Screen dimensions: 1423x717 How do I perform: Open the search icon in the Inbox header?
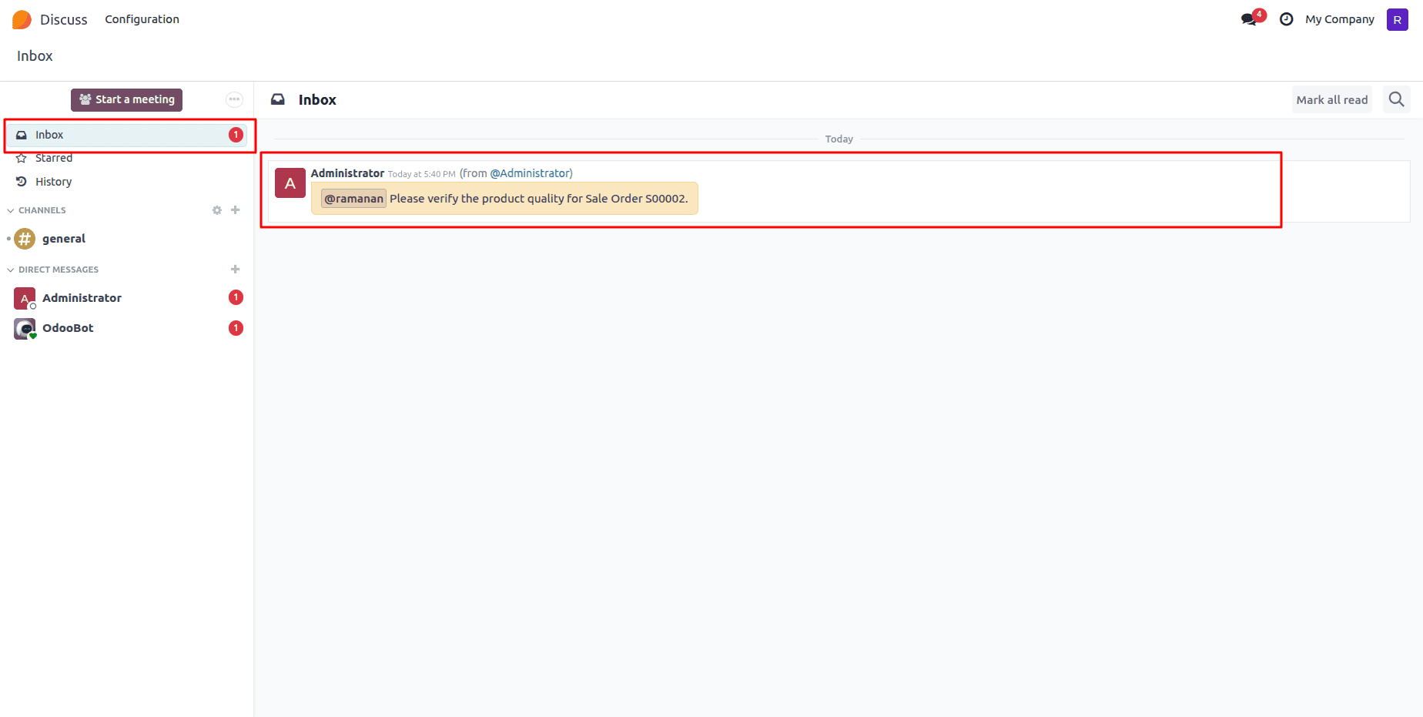[x=1396, y=99]
